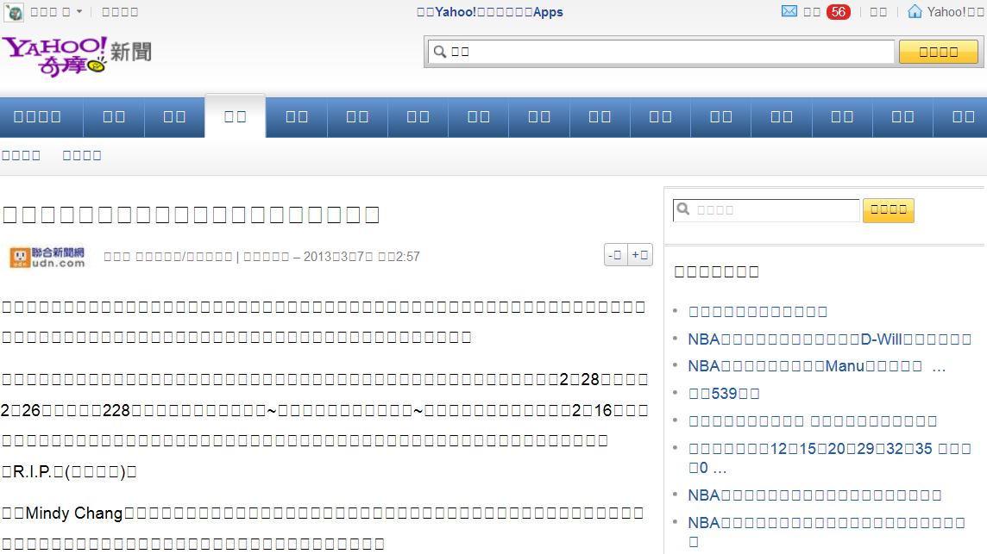Open the mail envelope icon
The image size is (987, 554).
789,11
